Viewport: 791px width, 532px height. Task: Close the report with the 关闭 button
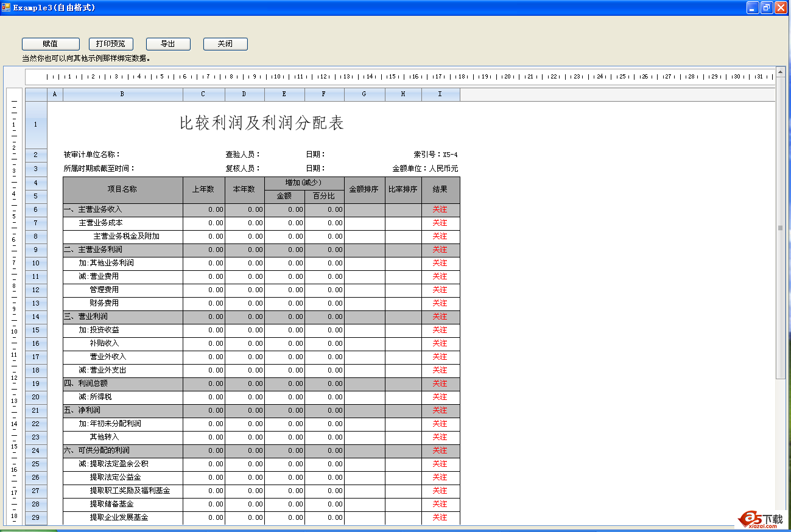coord(225,43)
